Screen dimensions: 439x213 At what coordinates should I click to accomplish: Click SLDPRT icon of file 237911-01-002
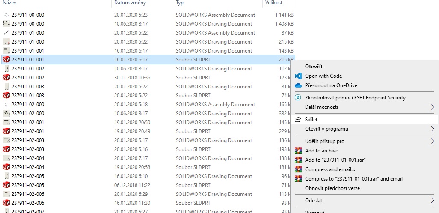point(6,78)
